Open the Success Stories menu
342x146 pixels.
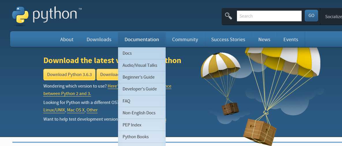pos(228,39)
